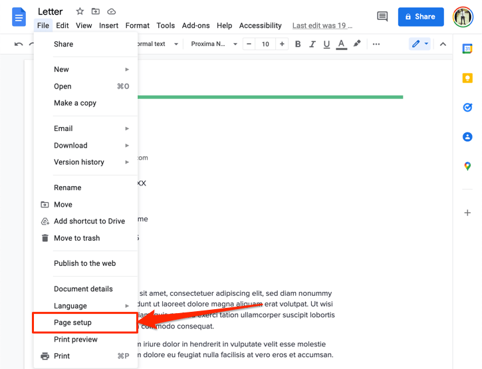
Task: Toggle underline formatting
Action: tap(326, 45)
